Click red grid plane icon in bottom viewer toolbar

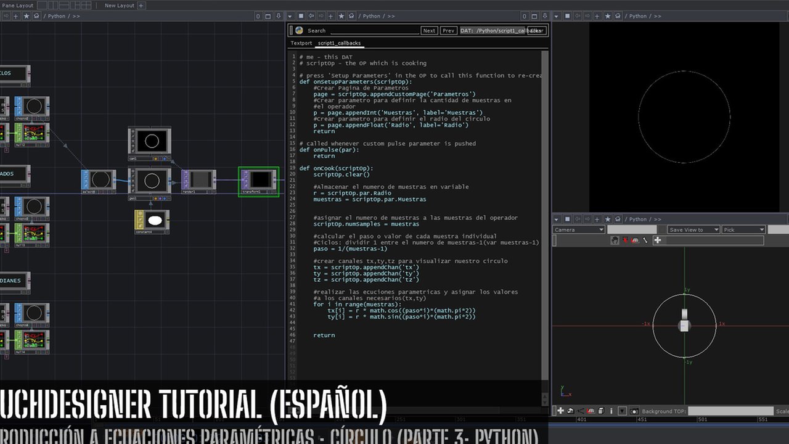click(591, 411)
